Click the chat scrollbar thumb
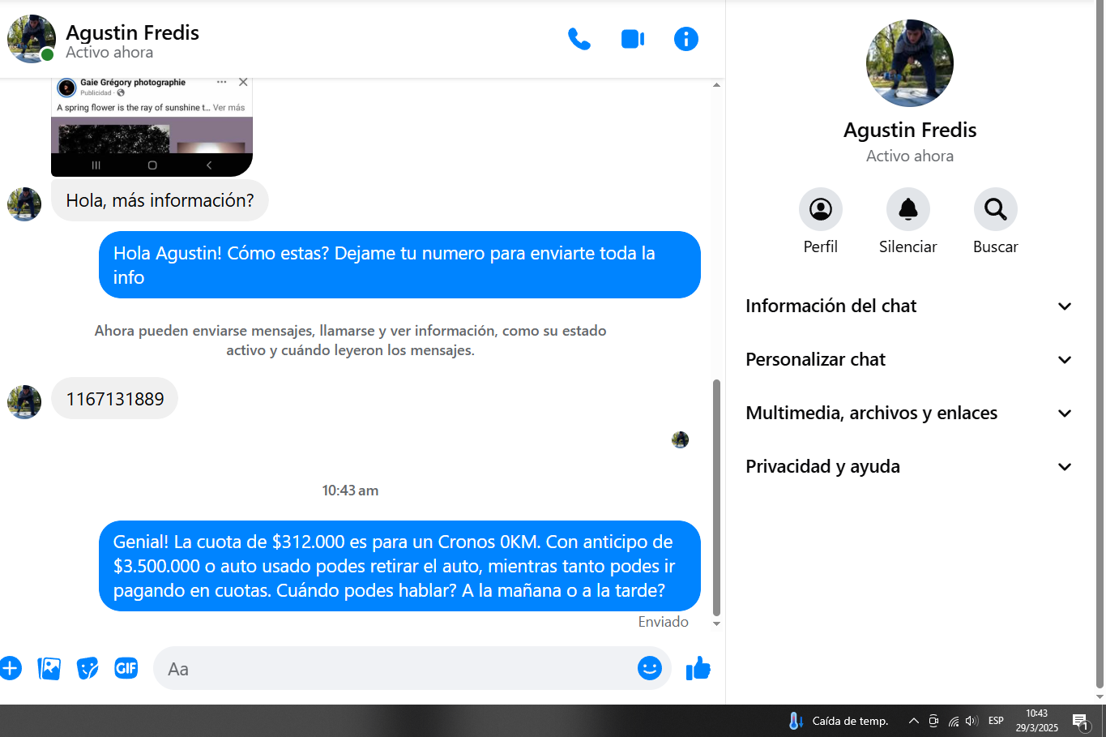Image resolution: width=1106 pixels, height=737 pixels. point(716,498)
